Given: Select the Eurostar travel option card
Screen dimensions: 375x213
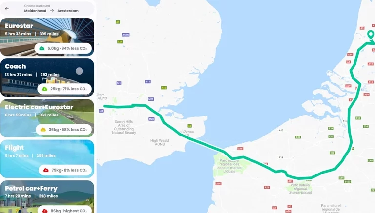Looking at the screenshot, I should point(47,37).
